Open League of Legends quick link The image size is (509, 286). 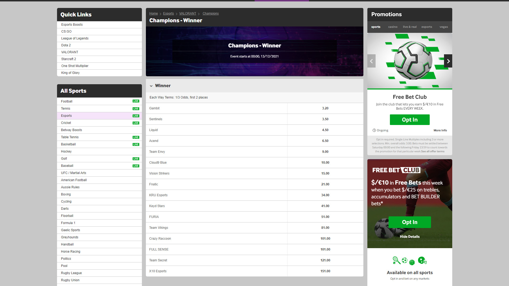pos(75,38)
